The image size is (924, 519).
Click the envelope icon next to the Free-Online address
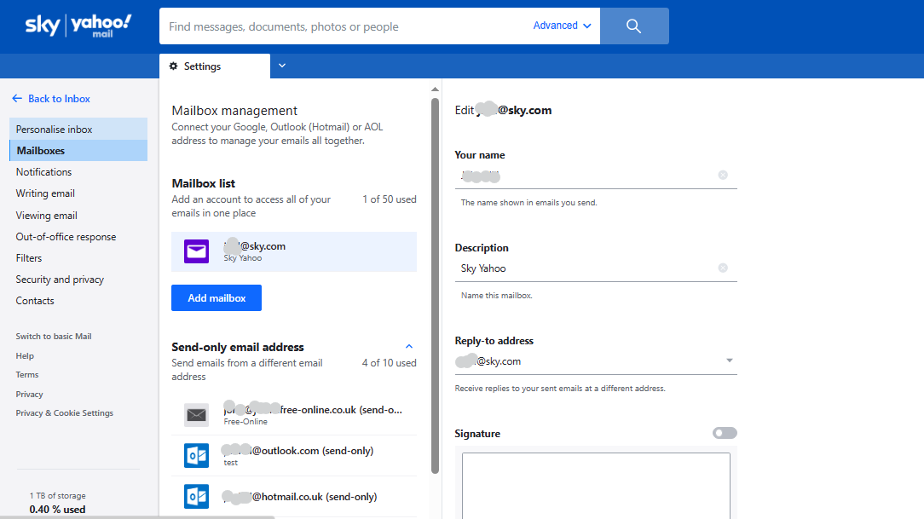click(196, 414)
